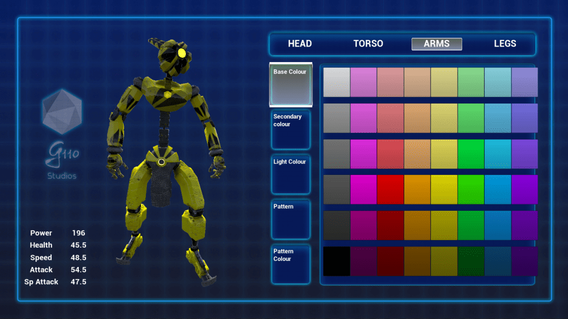The height and width of the screenshot is (319, 568).
Task: Choose the darkest purple swatch in bottom-right corner
Action: point(525,261)
